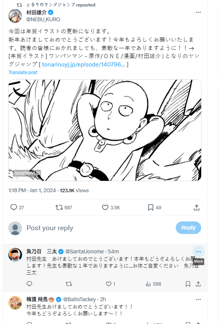Share the main post via the upload icon
219x324 pixels.
tap(197, 207)
